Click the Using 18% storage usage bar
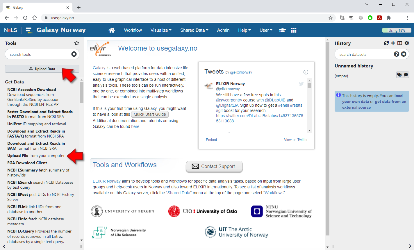The image size is (414, 250). pos(397,30)
